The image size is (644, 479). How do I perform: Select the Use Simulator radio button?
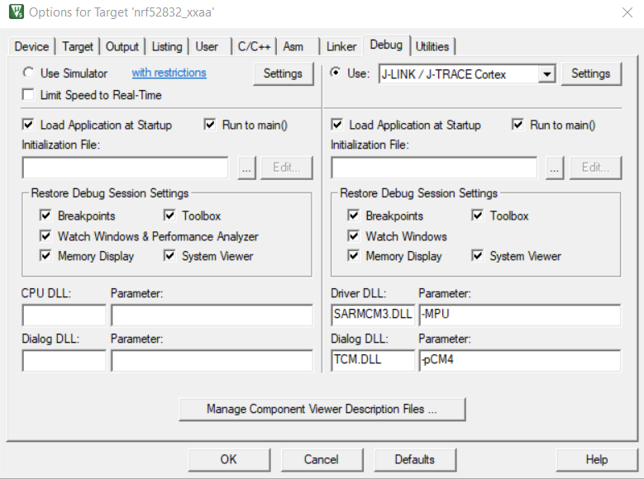pos(28,73)
